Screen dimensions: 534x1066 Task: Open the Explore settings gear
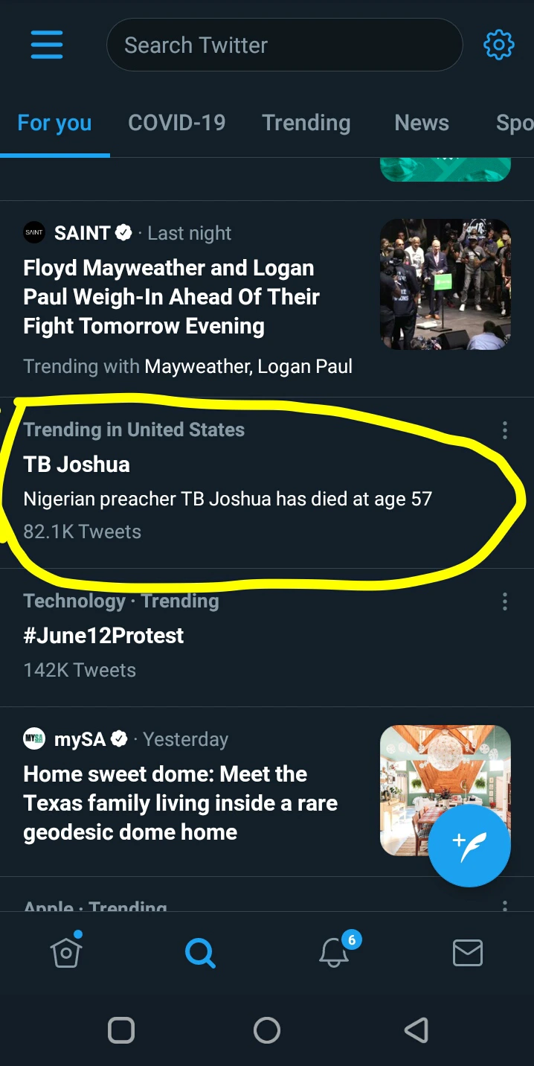click(x=498, y=45)
